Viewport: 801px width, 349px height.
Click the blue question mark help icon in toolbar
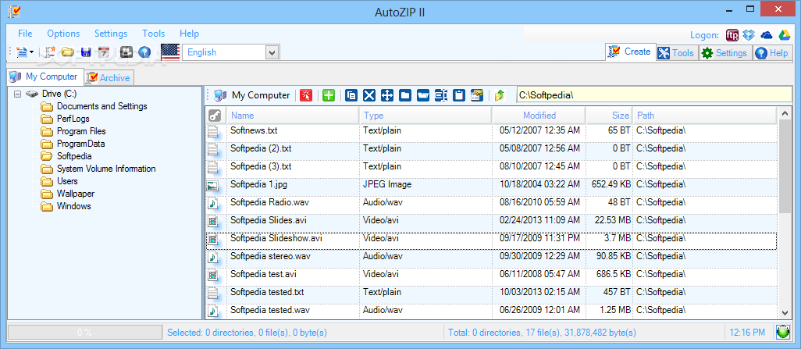pyautogui.click(x=144, y=52)
